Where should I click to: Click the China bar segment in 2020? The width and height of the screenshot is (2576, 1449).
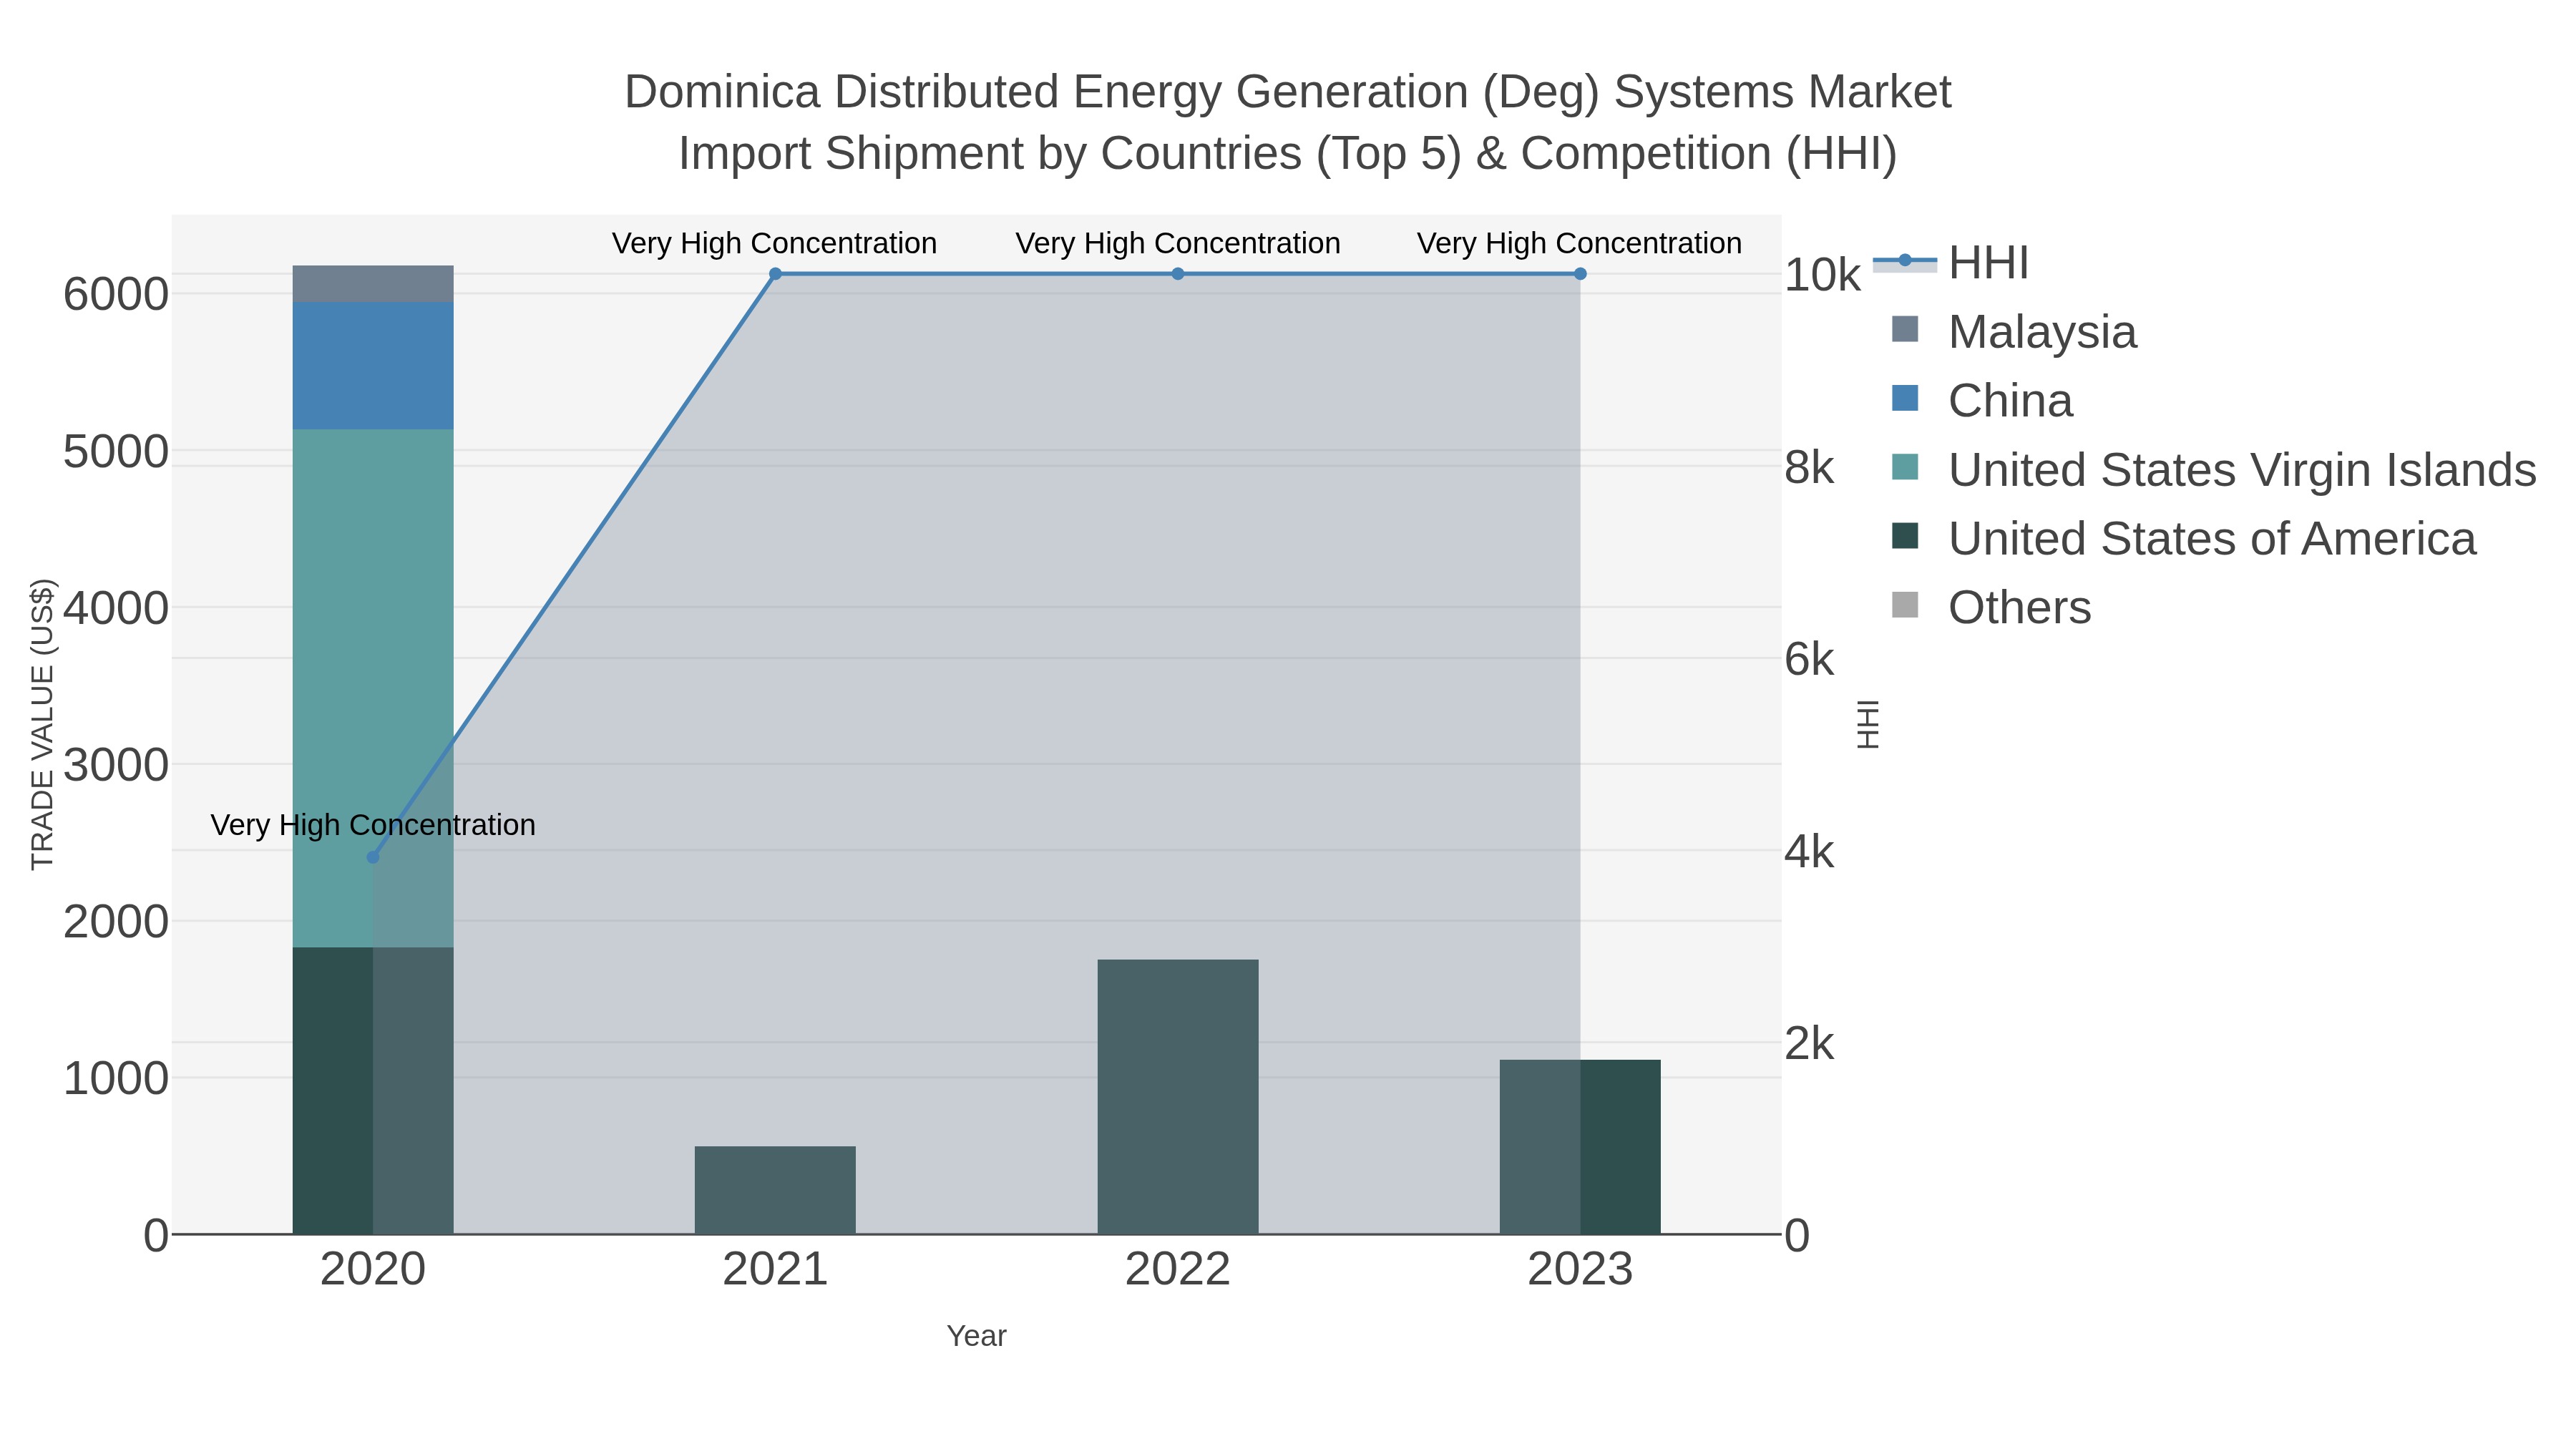(373, 366)
